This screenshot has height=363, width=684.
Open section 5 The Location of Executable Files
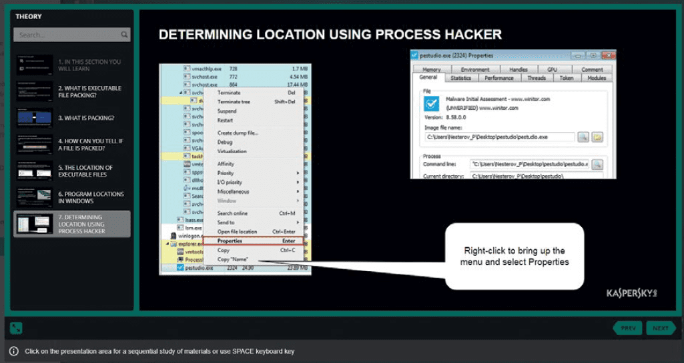72,171
